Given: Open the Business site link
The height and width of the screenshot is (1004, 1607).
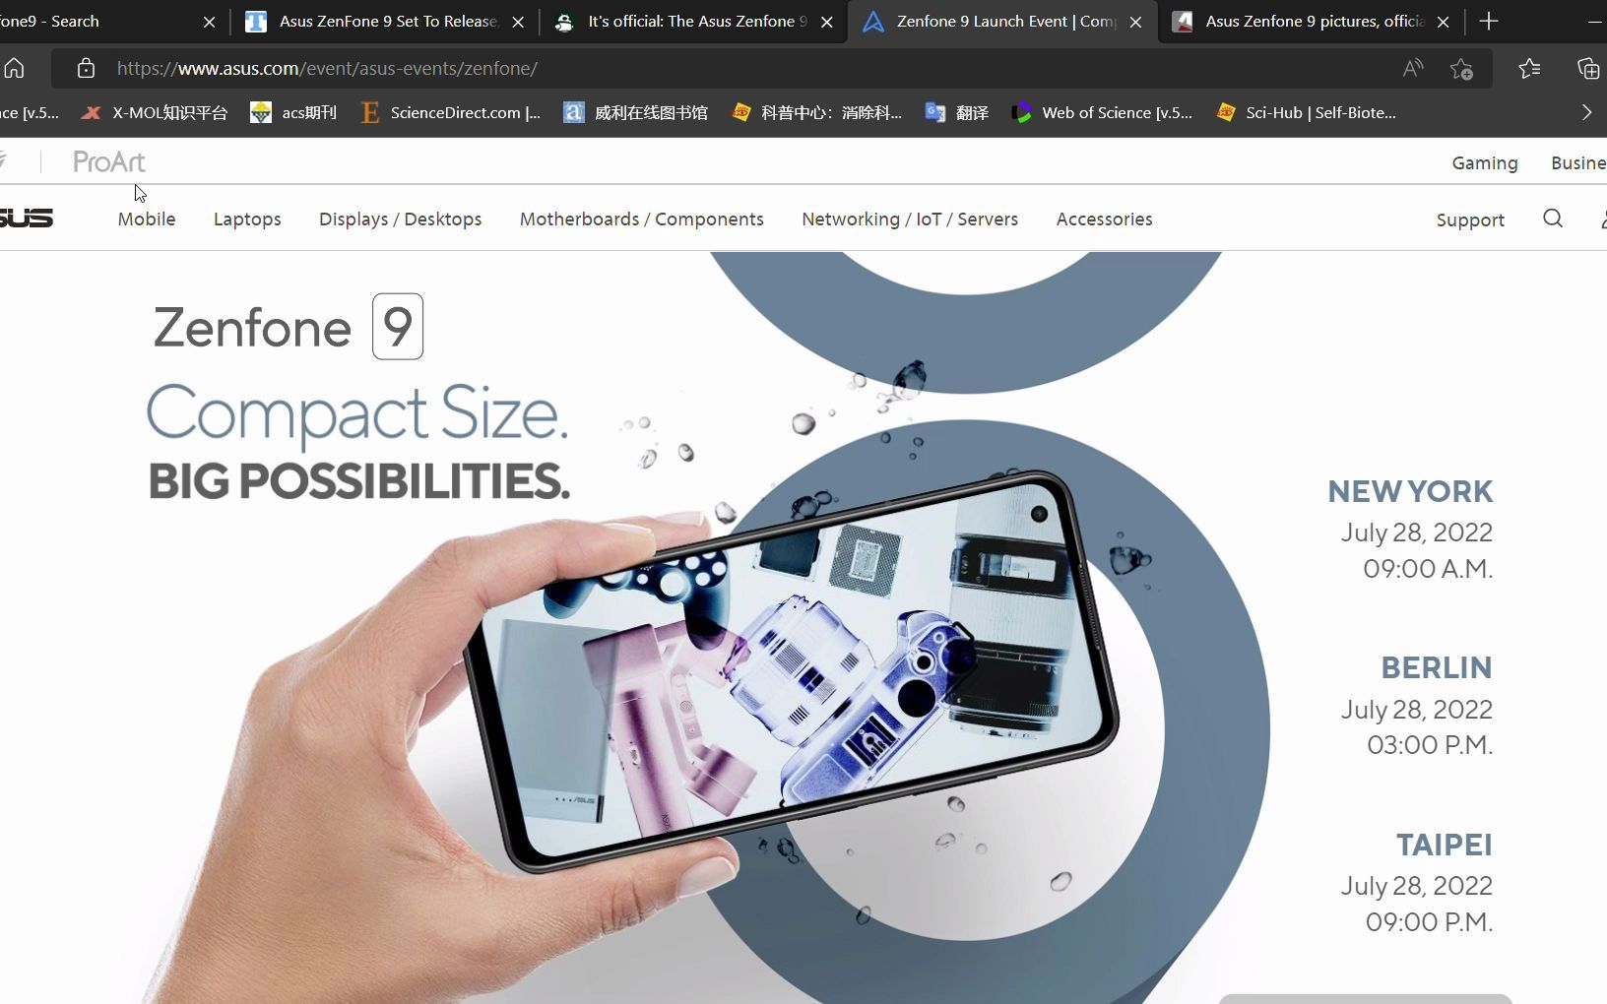Looking at the screenshot, I should [x=1578, y=162].
